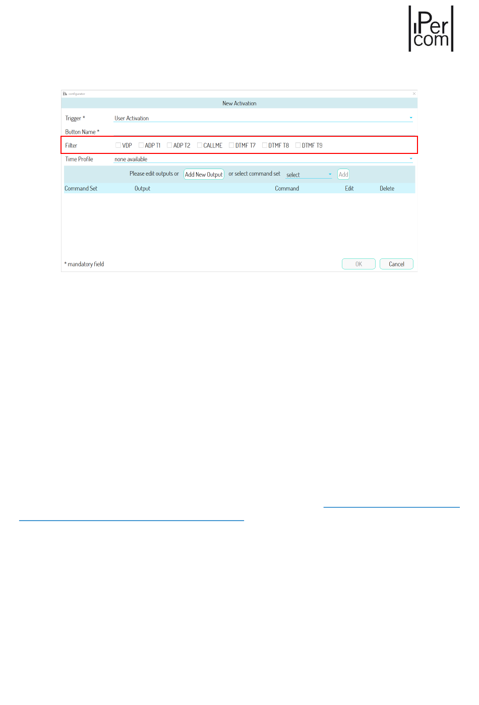Open the Trigger dropdown showing User Activation
The height and width of the screenshot is (705, 479).
[x=263, y=118]
